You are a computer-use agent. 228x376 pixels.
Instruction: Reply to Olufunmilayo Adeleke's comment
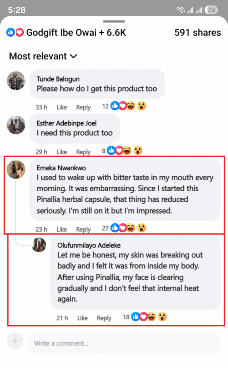pyautogui.click(x=104, y=318)
